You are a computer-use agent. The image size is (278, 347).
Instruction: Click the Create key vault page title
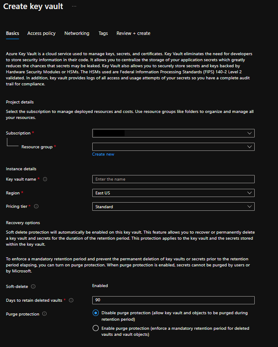pos(33,6)
